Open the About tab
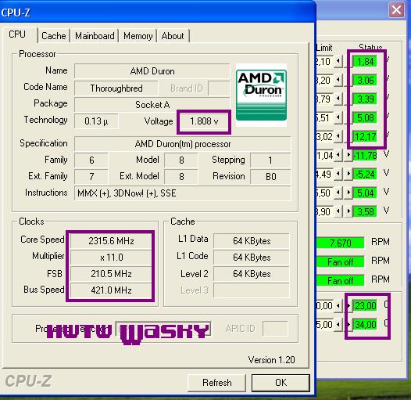 173,36
